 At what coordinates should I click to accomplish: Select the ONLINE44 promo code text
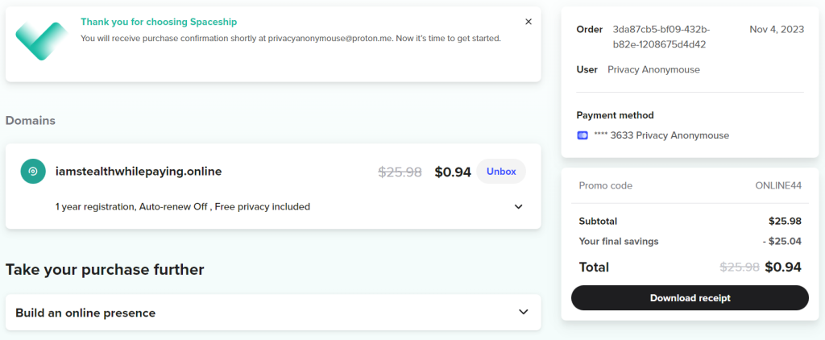778,186
